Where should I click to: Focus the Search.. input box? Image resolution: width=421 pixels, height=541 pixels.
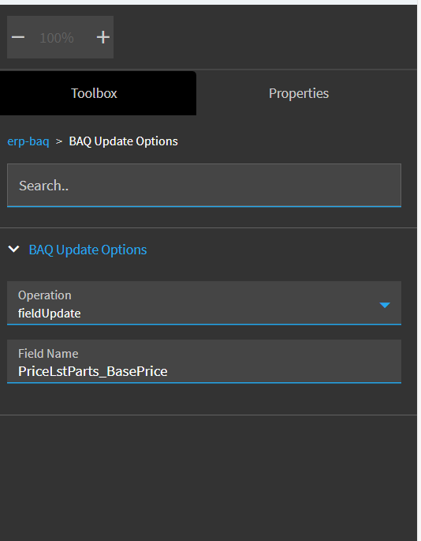coord(204,186)
